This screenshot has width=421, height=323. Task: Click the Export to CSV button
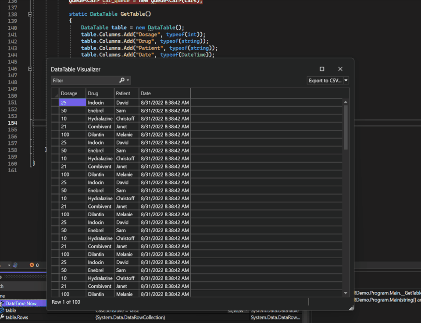pyautogui.click(x=325, y=80)
